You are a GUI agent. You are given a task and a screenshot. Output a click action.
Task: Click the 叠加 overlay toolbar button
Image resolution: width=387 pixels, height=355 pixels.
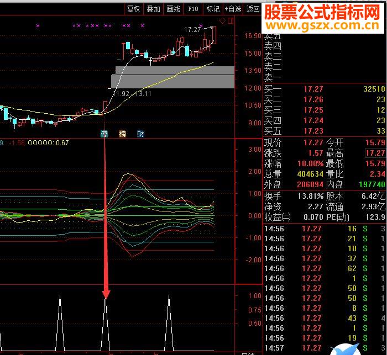(153, 9)
